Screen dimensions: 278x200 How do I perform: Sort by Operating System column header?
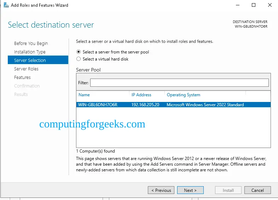184,95
